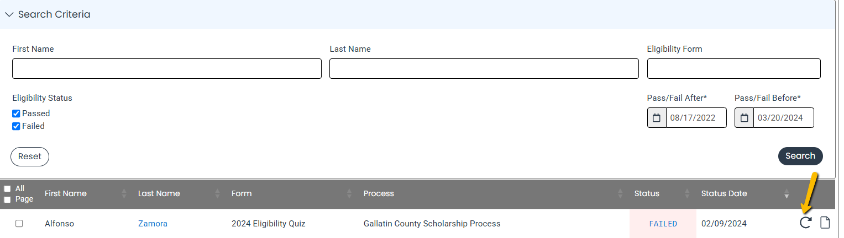The image size is (844, 238).
Task: Open the Pass/Fail After calendar icon
Action: point(657,118)
